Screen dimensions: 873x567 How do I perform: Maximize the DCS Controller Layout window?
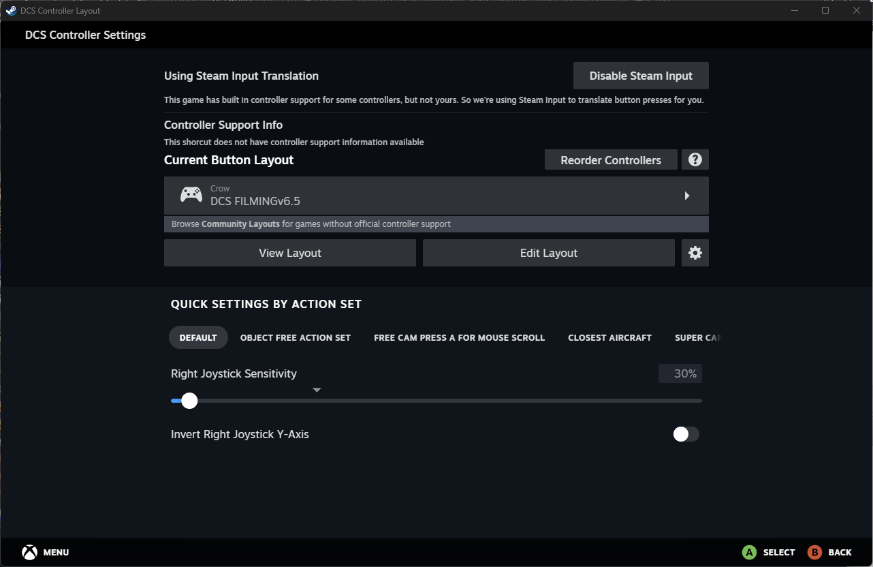(825, 10)
